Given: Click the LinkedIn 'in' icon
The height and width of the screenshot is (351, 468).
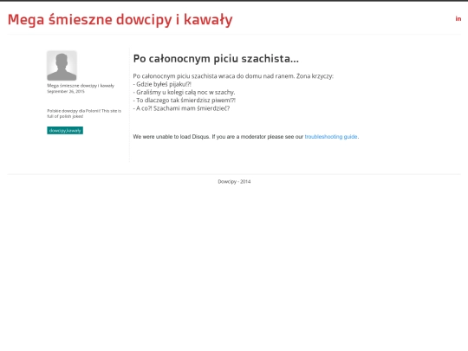Looking at the screenshot, I should click(x=458, y=19).
